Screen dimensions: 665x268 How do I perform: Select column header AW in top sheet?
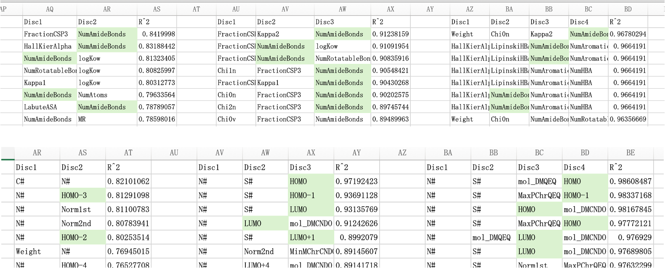coord(342,9)
